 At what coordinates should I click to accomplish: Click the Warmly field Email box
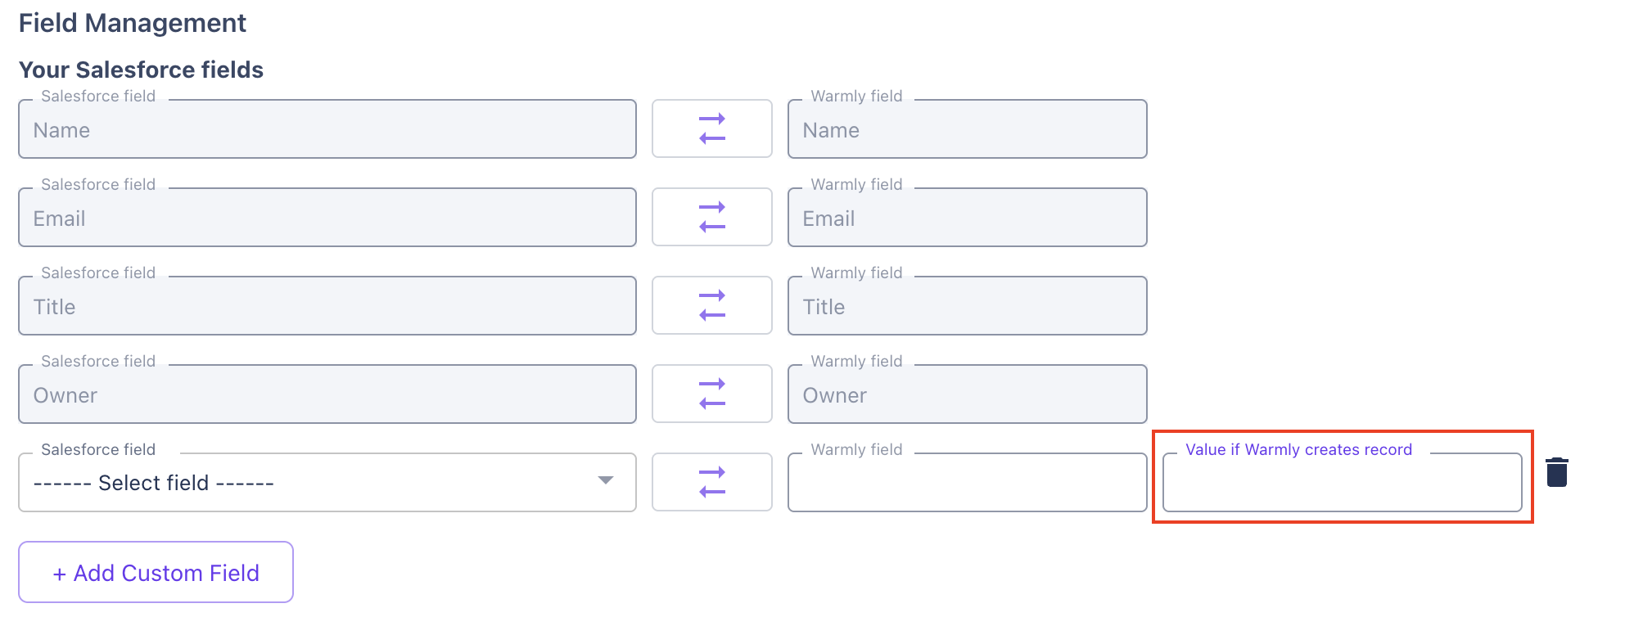pos(967,218)
